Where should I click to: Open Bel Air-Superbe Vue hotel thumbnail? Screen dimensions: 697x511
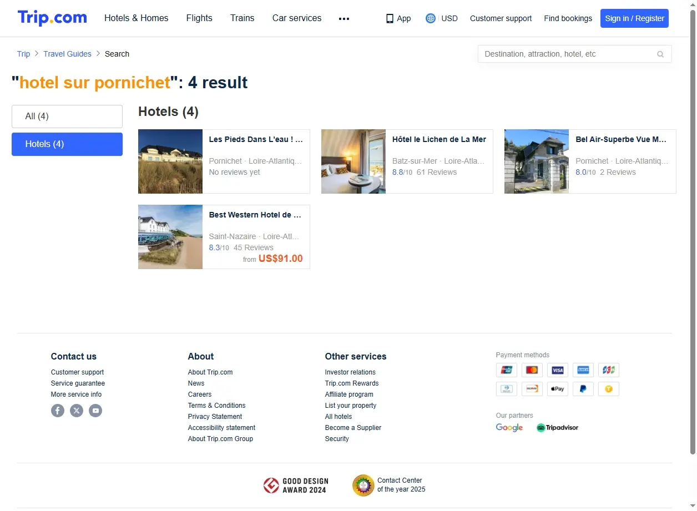click(x=537, y=161)
